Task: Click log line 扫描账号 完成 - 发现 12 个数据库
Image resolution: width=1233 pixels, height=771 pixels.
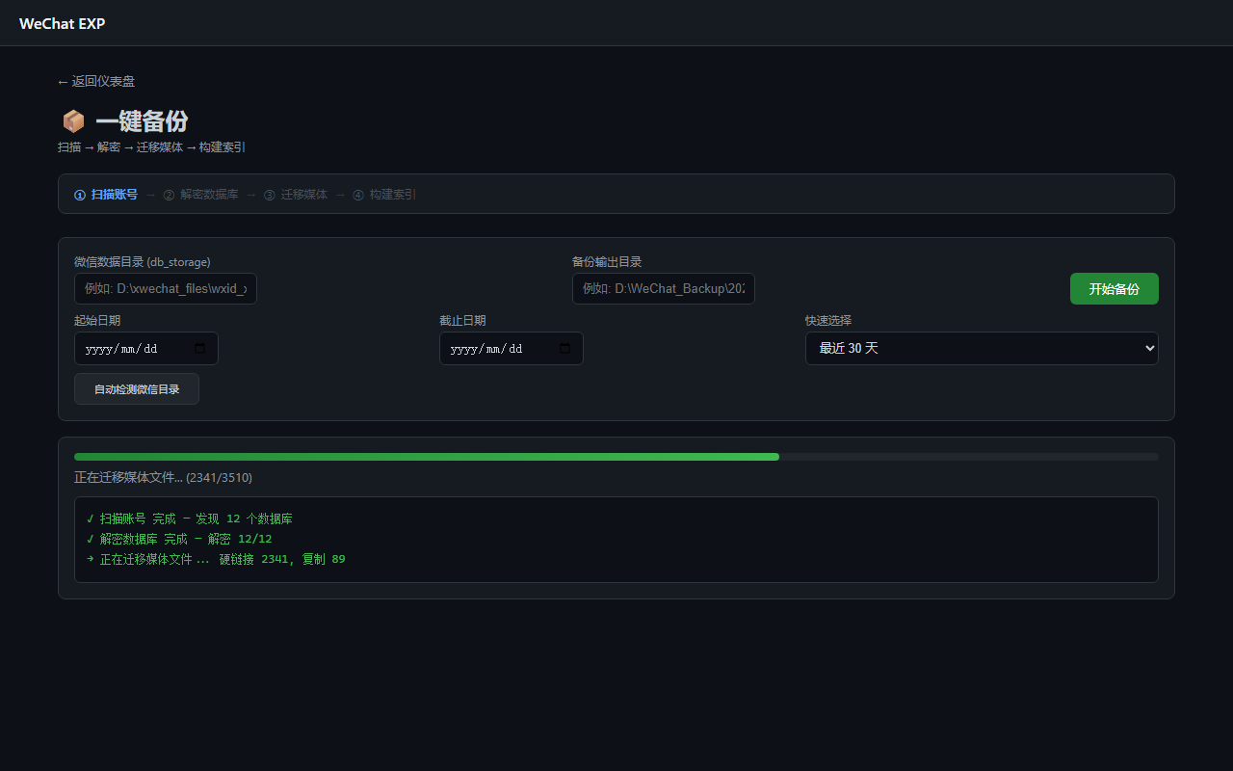Action: [x=190, y=518]
